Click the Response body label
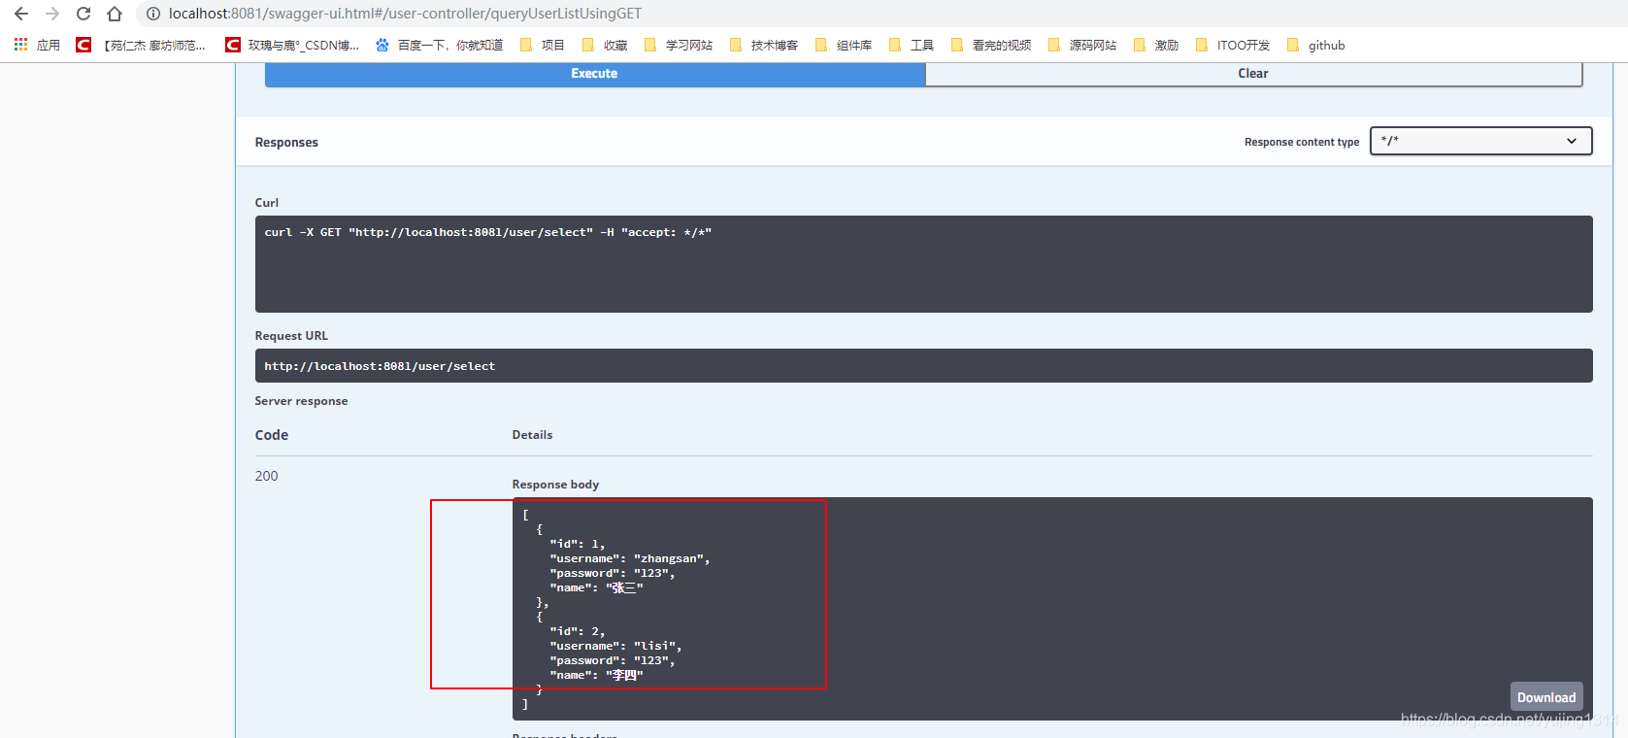 coord(555,485)
